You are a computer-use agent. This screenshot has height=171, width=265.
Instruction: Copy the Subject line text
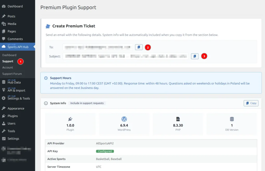click(x=195, y=56)
